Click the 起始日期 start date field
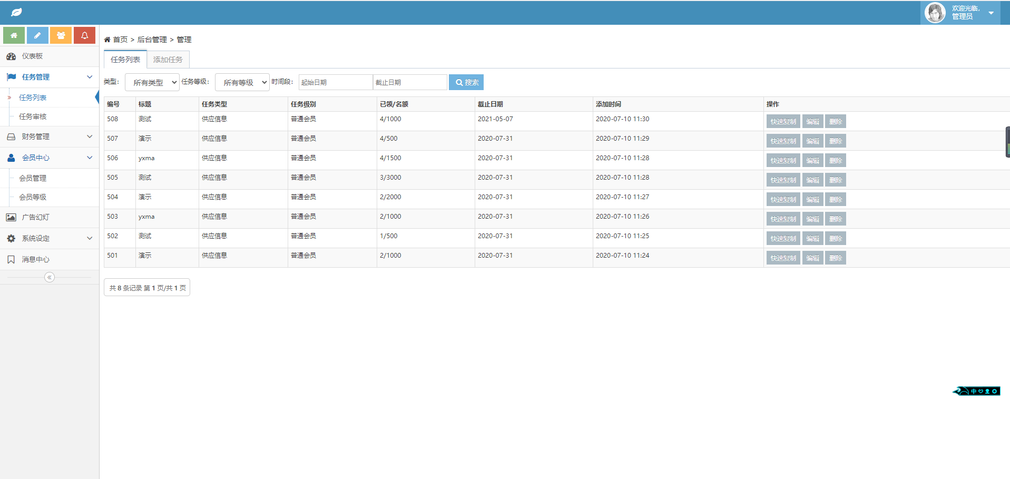The height and width of the screenshot is (479, 1010). pyautogui.click(x=336, y=82)
